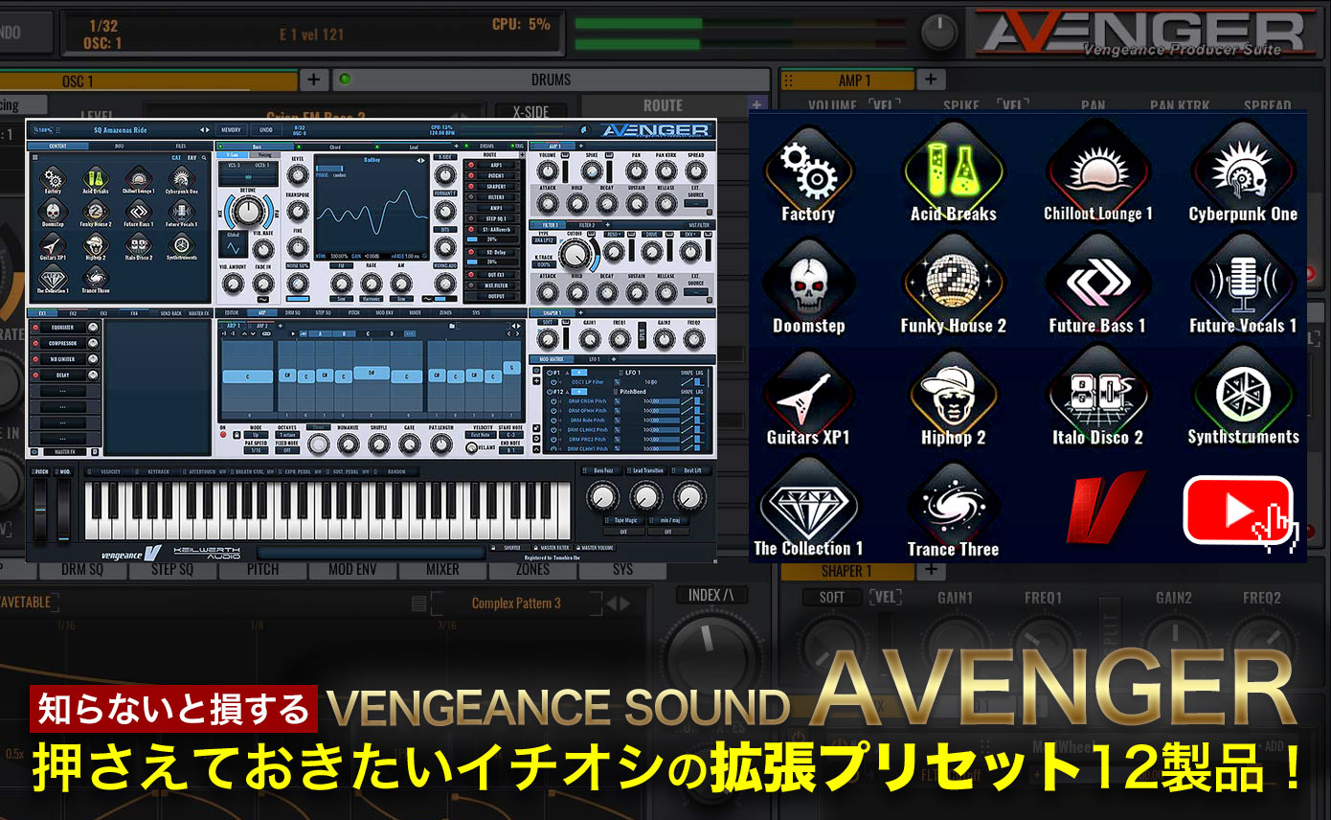Open the END NOTE B1 dropdown
The width and height of the screenshot is (1331, 820).
513,450
